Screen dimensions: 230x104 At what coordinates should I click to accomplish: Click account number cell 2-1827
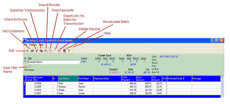(x=43, y=93)
